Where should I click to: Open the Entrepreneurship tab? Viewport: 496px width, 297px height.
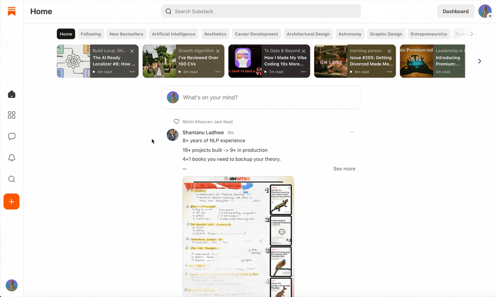coord(429,34)
